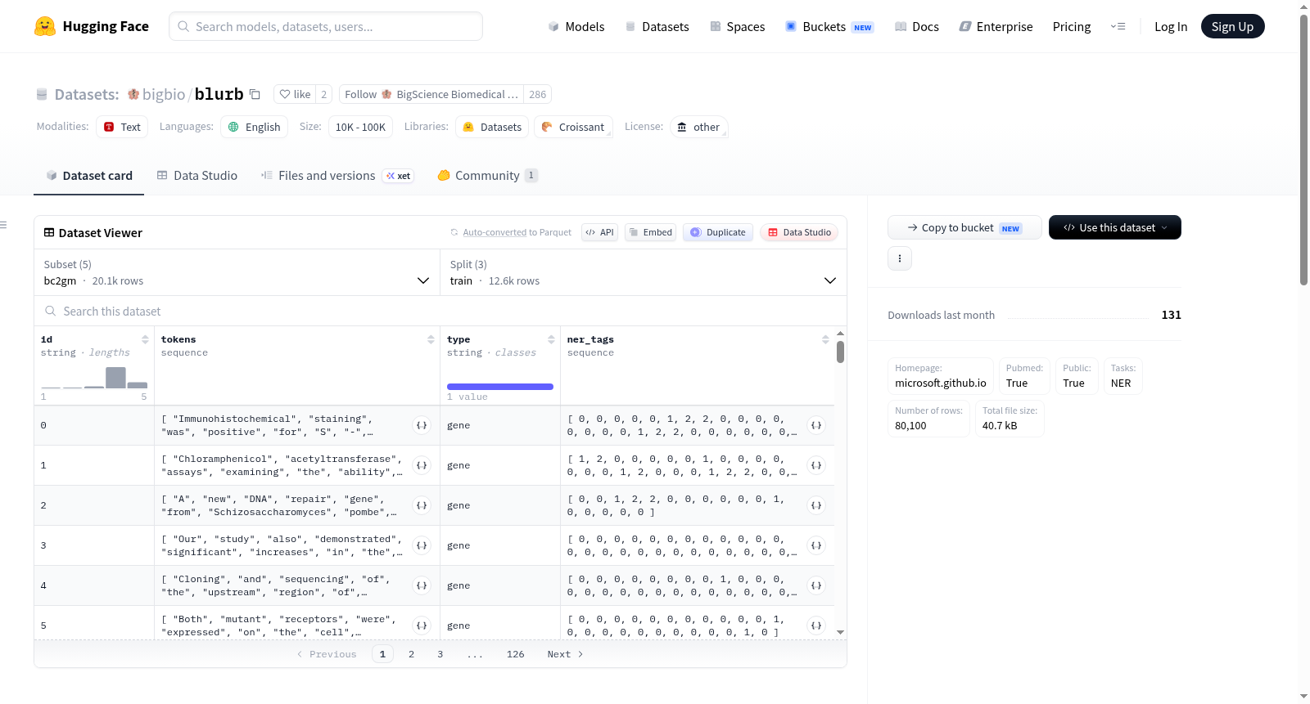
Task: Sort the id column
Action: pos(145,339)
